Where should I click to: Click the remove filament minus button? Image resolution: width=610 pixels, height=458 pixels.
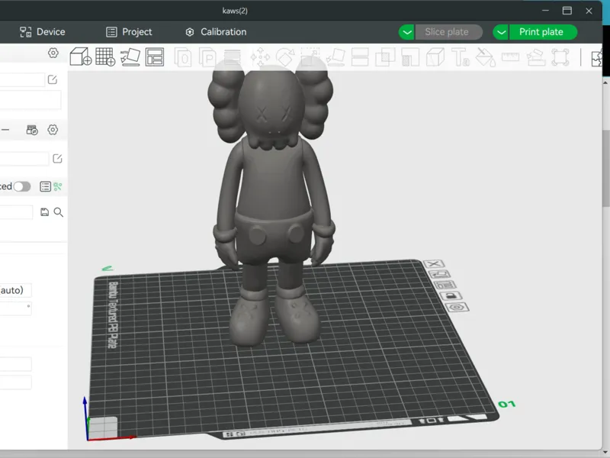pos(5,130)
